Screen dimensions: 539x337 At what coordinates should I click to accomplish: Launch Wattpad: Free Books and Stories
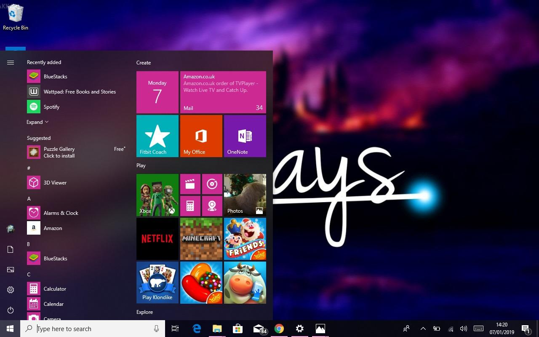point(76,92)
